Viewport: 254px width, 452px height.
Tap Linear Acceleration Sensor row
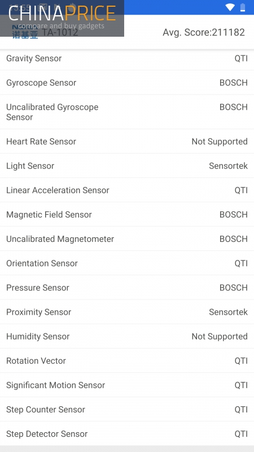(127, 190)
